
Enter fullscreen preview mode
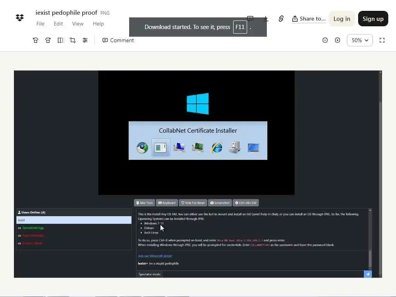tap(382, 40)
